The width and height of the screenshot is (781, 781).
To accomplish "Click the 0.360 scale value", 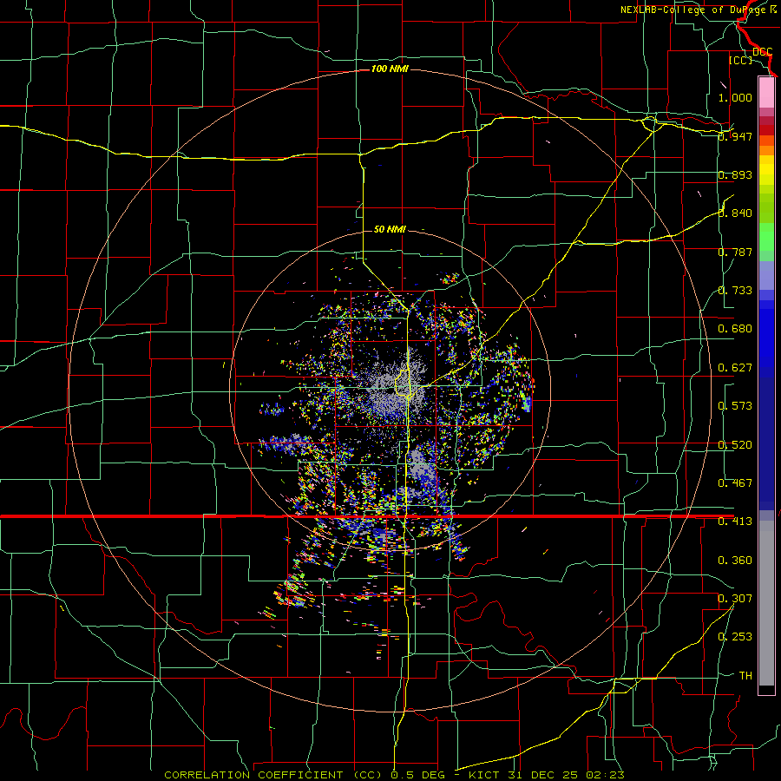I will click(735, 561).
